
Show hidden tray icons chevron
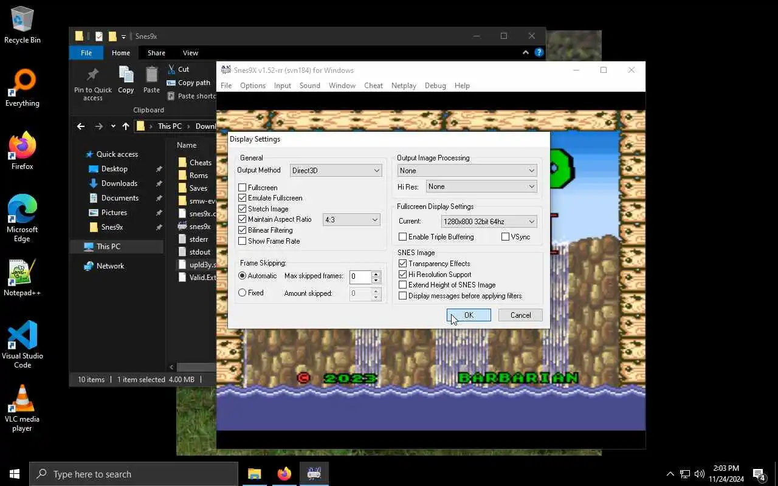point(670,474)
